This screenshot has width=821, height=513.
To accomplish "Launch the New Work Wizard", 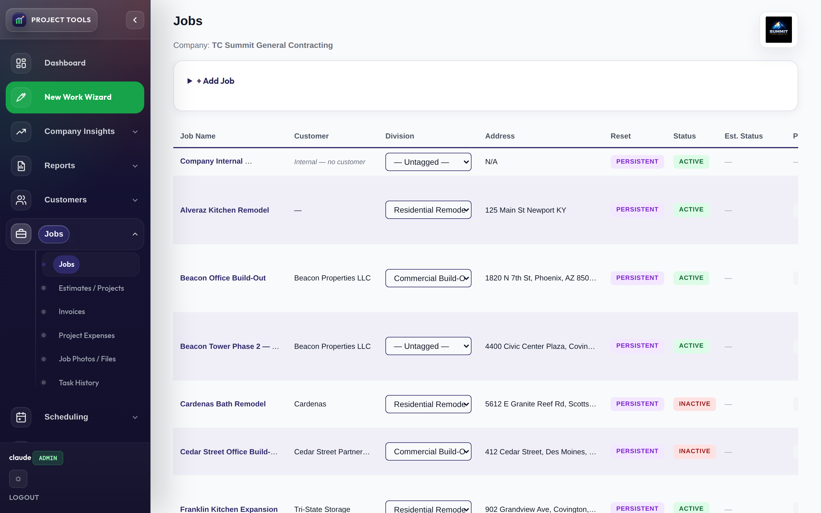I will point(75,97).
